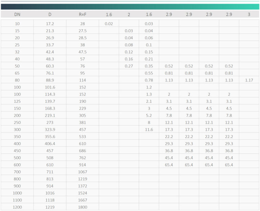Select the 114.3 cell in the D column
Viewport: 260px width, 211px height.
(50, 94)
